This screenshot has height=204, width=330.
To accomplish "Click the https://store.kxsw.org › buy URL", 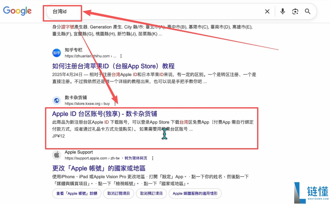I will (x=87, y=103).
